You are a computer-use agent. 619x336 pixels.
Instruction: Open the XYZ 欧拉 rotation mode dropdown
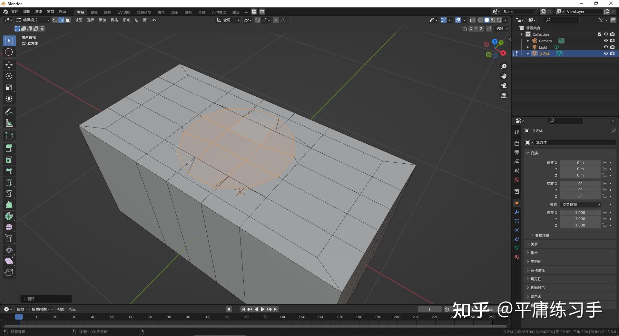tap(580, 204)
